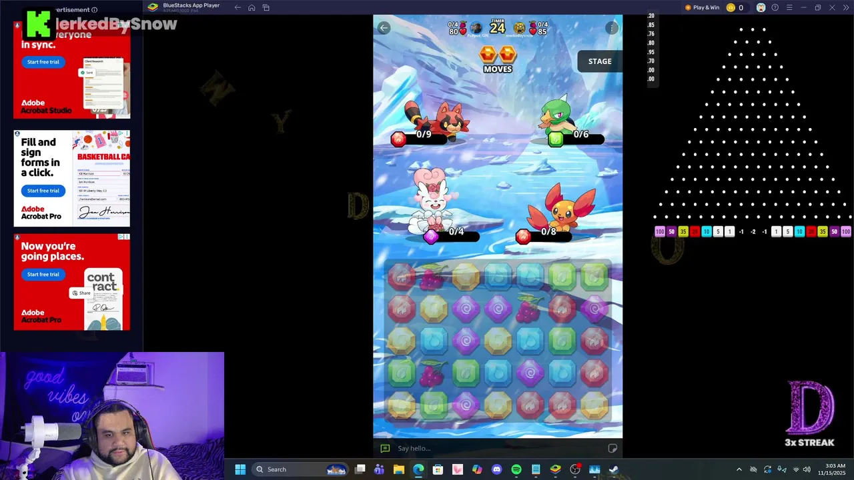Open Microsoft Teams from the taskbar
Image resolution: width=854 pixels, height=480 pixels.
(380, 469)
